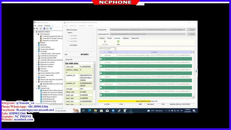Expand the Firmware category in Device Manager
Screen dimensions: 231x130
tap(36, 69)
